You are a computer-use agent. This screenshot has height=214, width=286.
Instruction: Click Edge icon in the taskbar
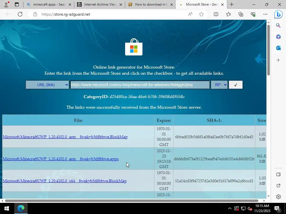(21, 208)
